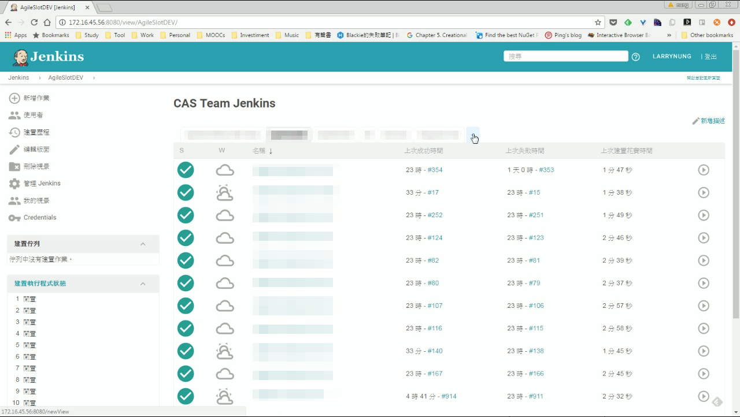
Task: Open 管理 Jenkins gear icon
Action: tap(14, 184)
